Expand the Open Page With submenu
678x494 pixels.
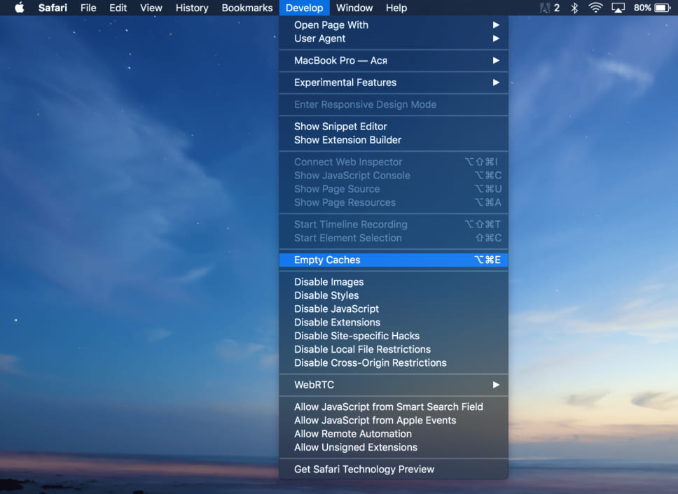[x=331, y=24]
